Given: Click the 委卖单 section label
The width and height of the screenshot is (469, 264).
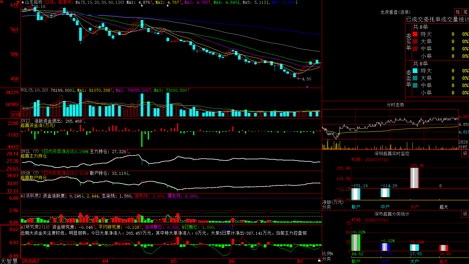Looking at the screenshot, I should [x=409, y=78].
